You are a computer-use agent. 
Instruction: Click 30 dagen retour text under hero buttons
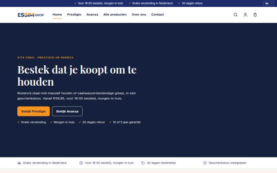(93, 122)
